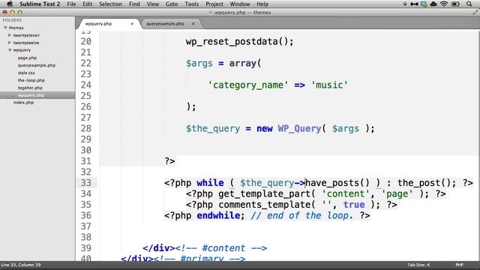The height and width of the screenshot is (270, 480).
Task: Expand the twentyeleven folder
Action: coord(10,35)
